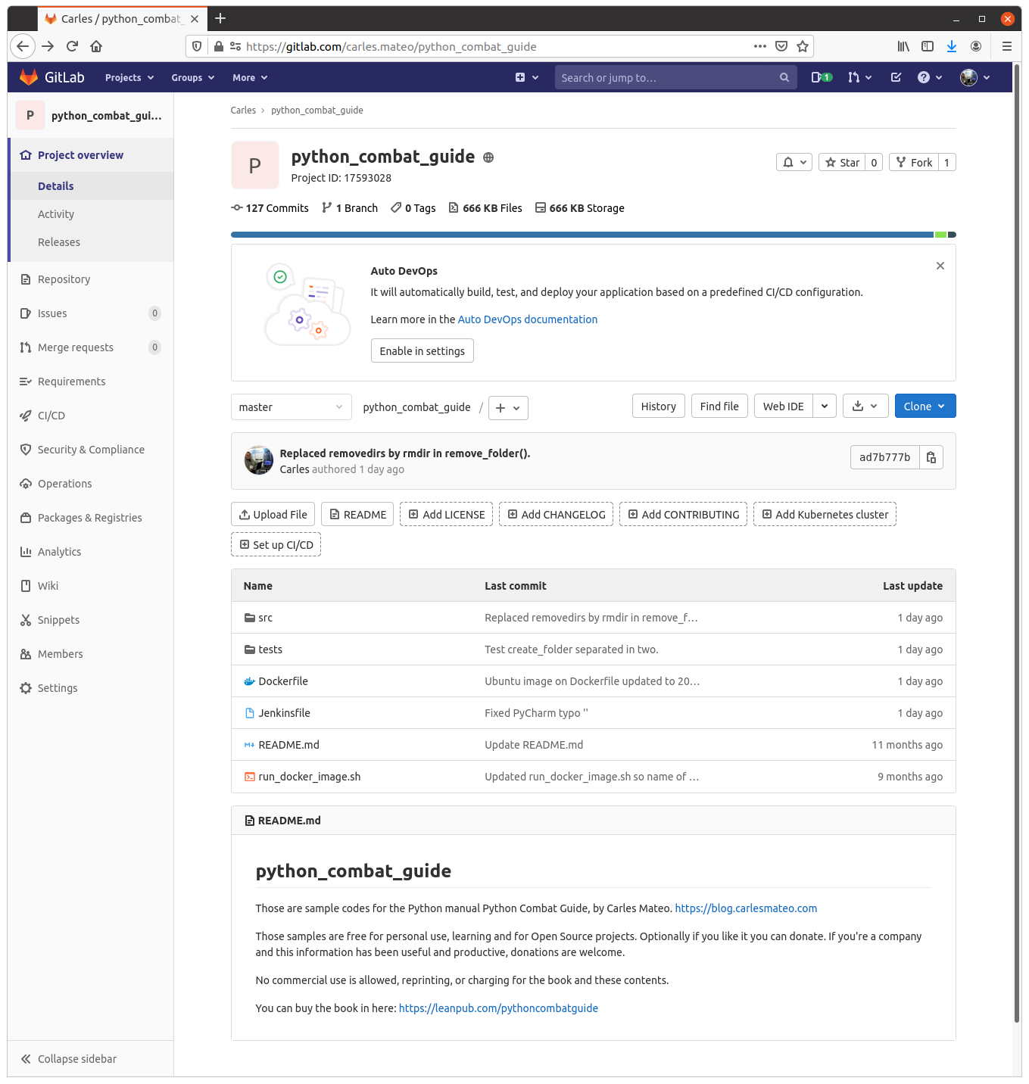
Task: Click the Add LICENSE button
Action: pos(447,515)
